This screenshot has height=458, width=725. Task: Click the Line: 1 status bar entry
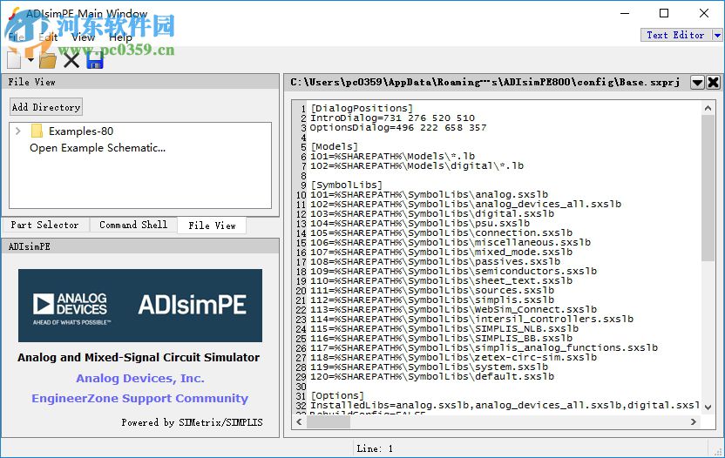(375, 448)
